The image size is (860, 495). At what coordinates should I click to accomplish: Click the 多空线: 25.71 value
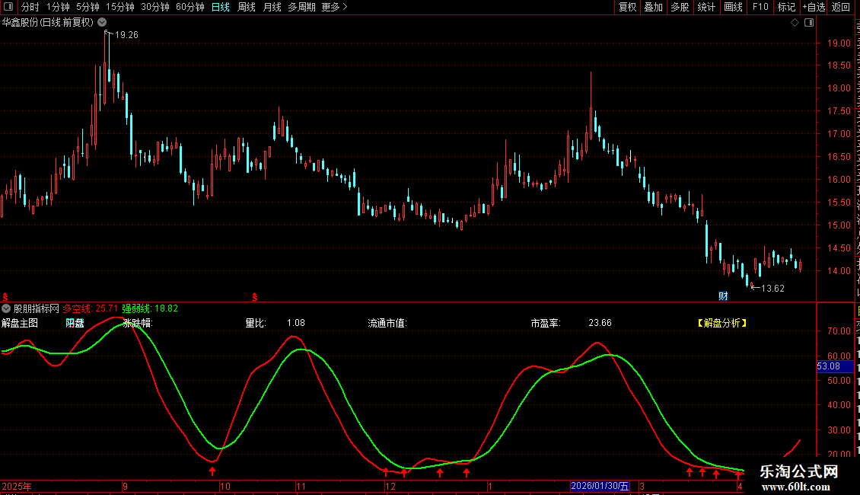pos(91,309)
